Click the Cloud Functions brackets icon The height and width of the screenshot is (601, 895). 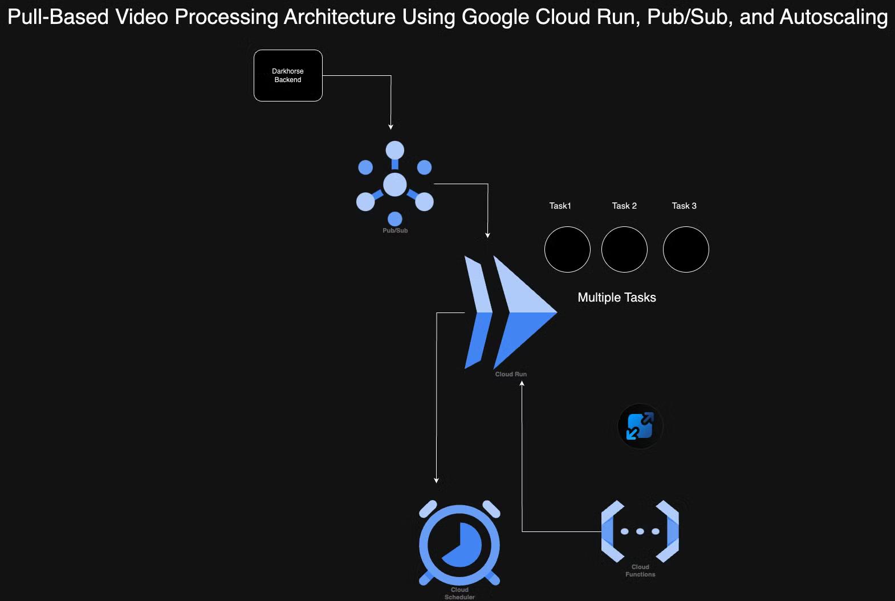click(x=640, y=531)
